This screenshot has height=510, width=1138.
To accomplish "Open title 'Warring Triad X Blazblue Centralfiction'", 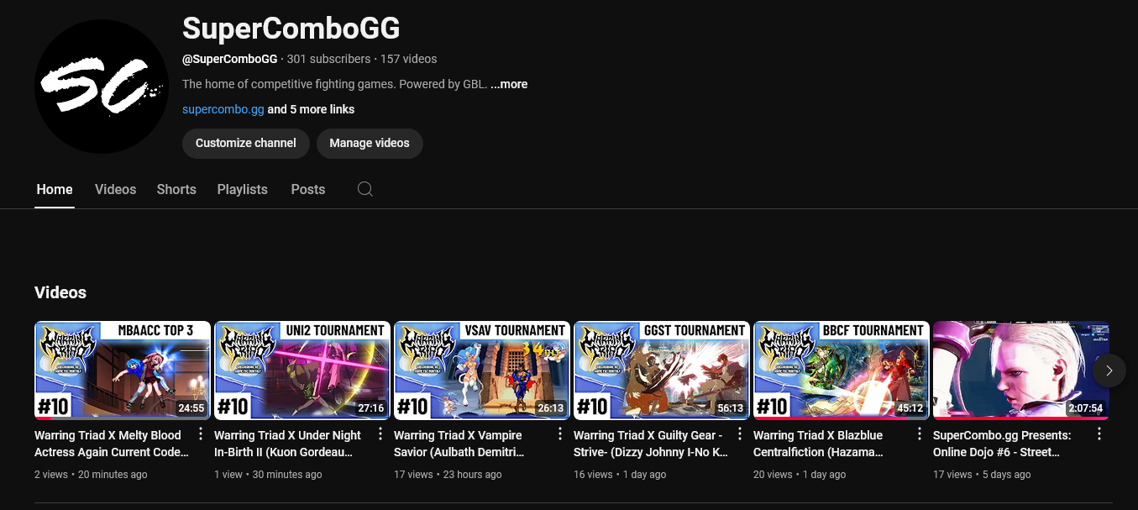I will click(x=818, y=444).
